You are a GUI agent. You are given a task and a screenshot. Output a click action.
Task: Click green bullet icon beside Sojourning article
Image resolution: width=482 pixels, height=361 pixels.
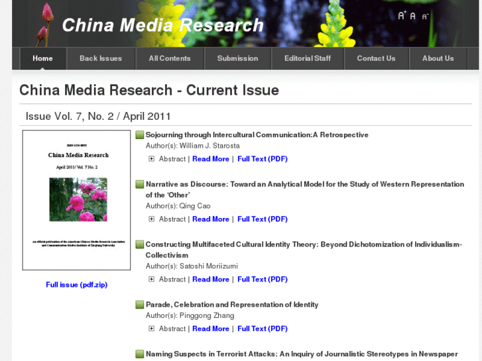click(x=139, y=135)
